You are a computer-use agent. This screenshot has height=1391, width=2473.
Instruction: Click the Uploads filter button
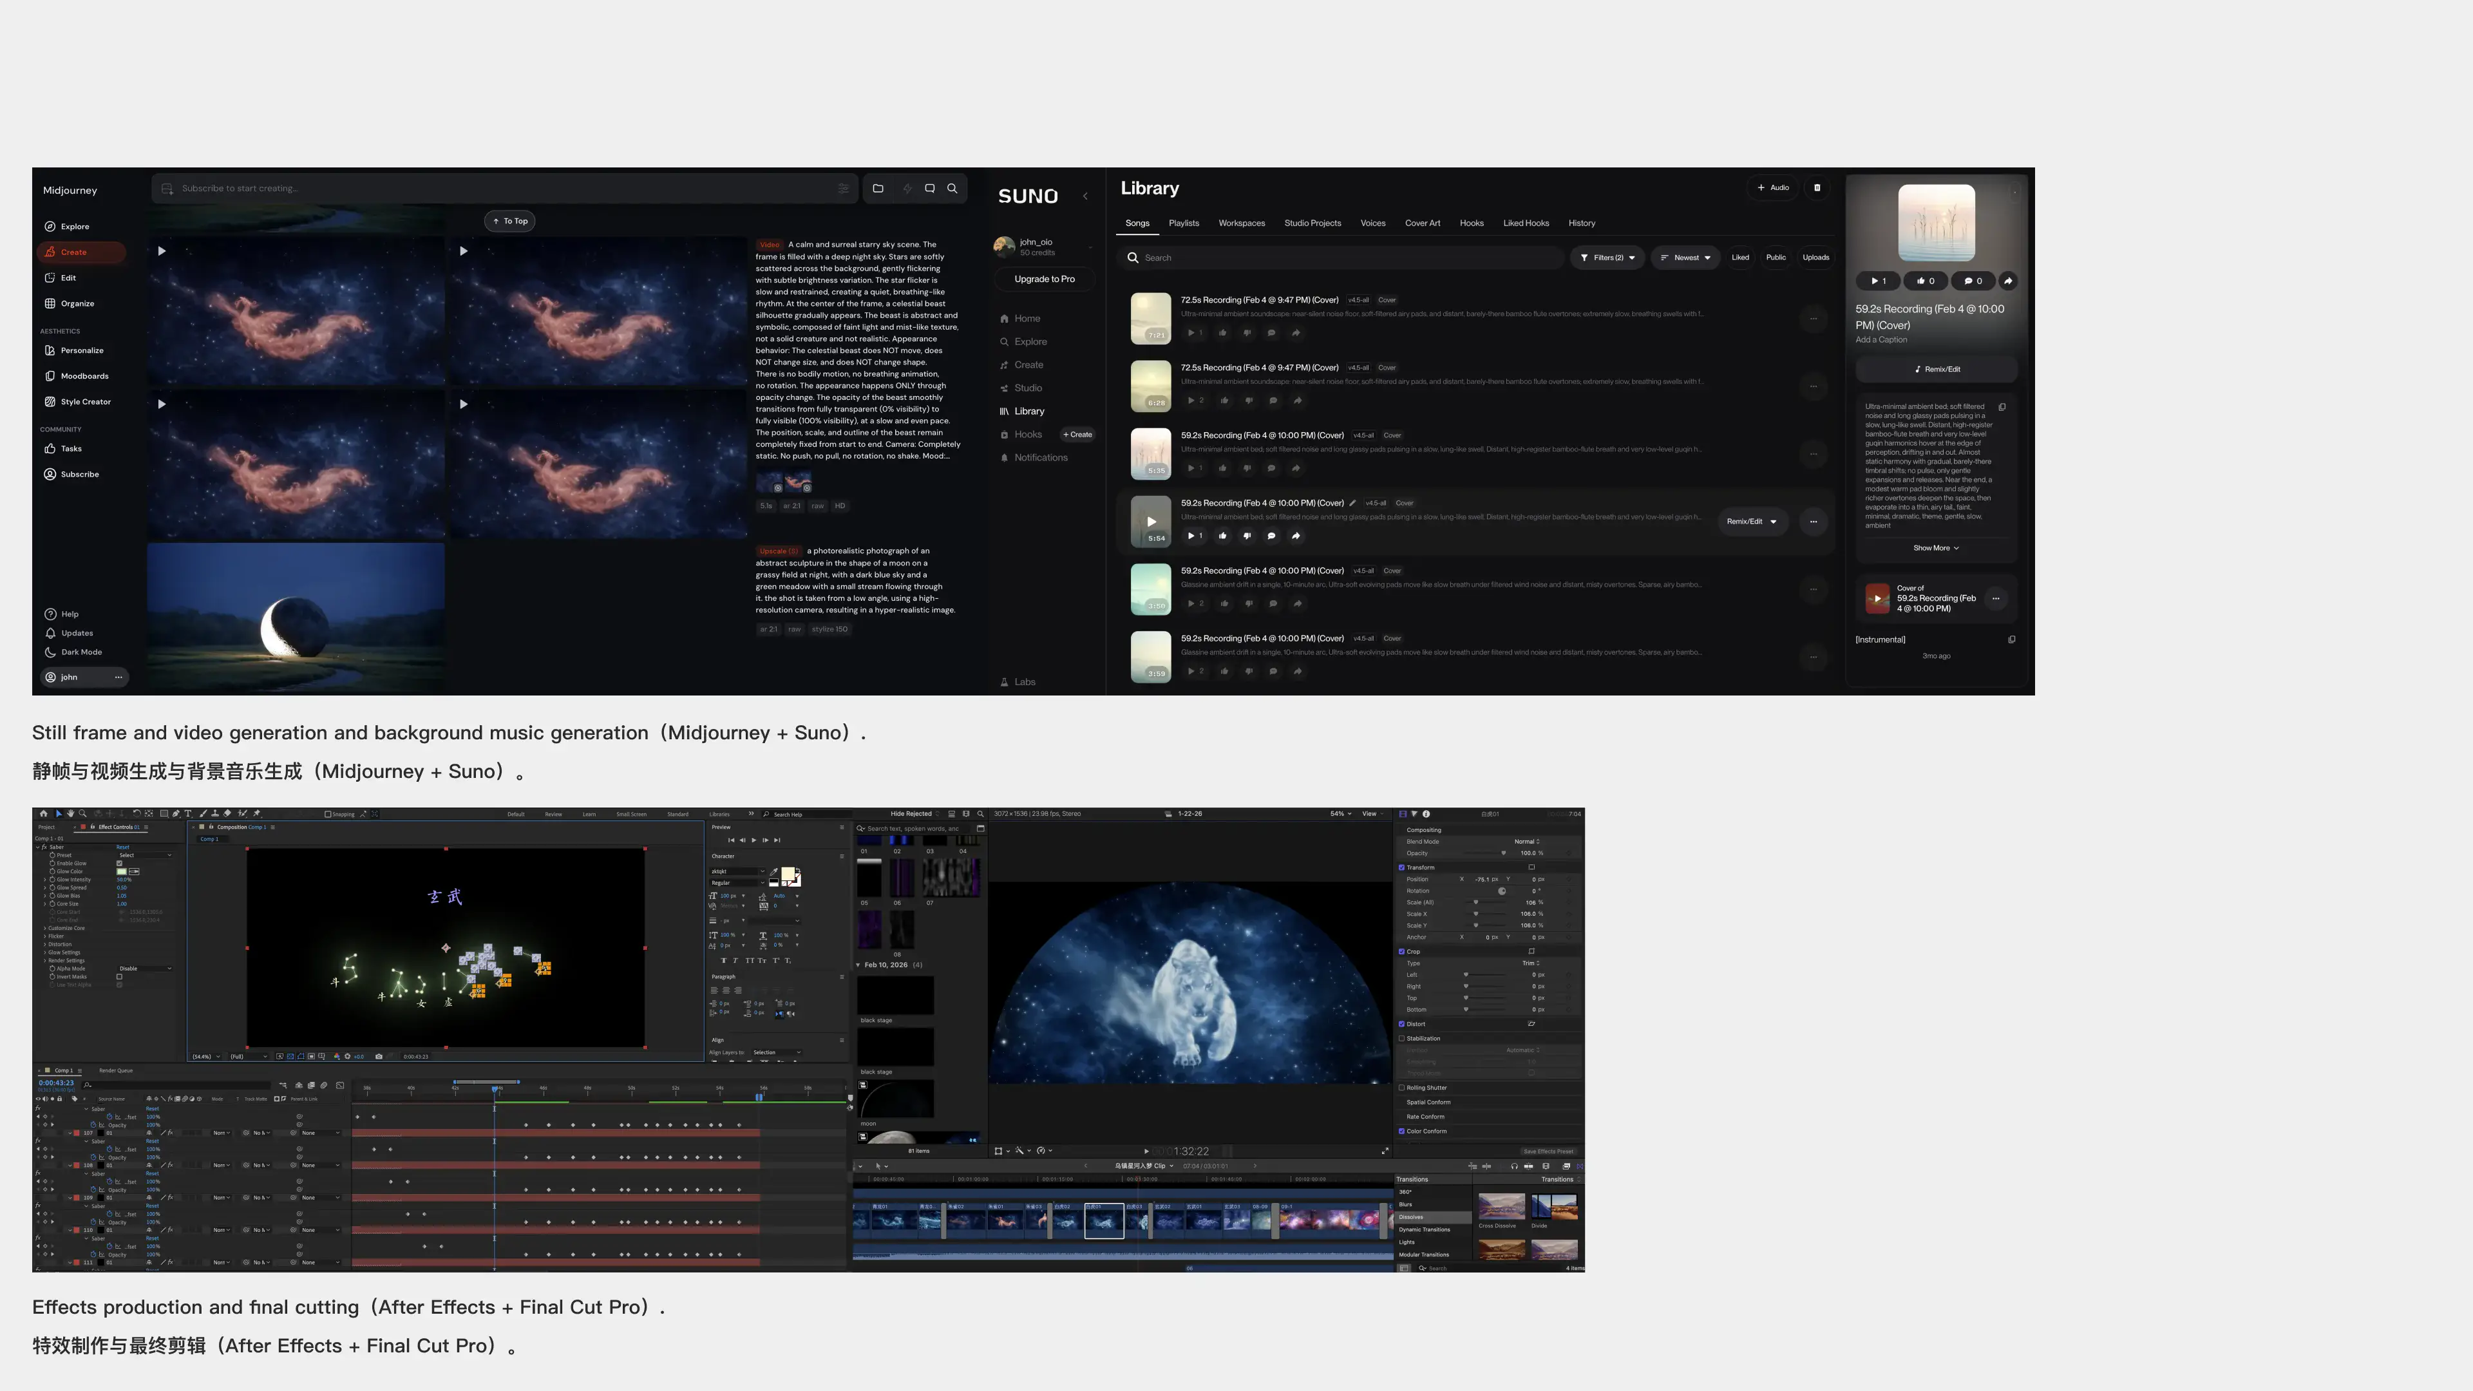(1815, 258)
